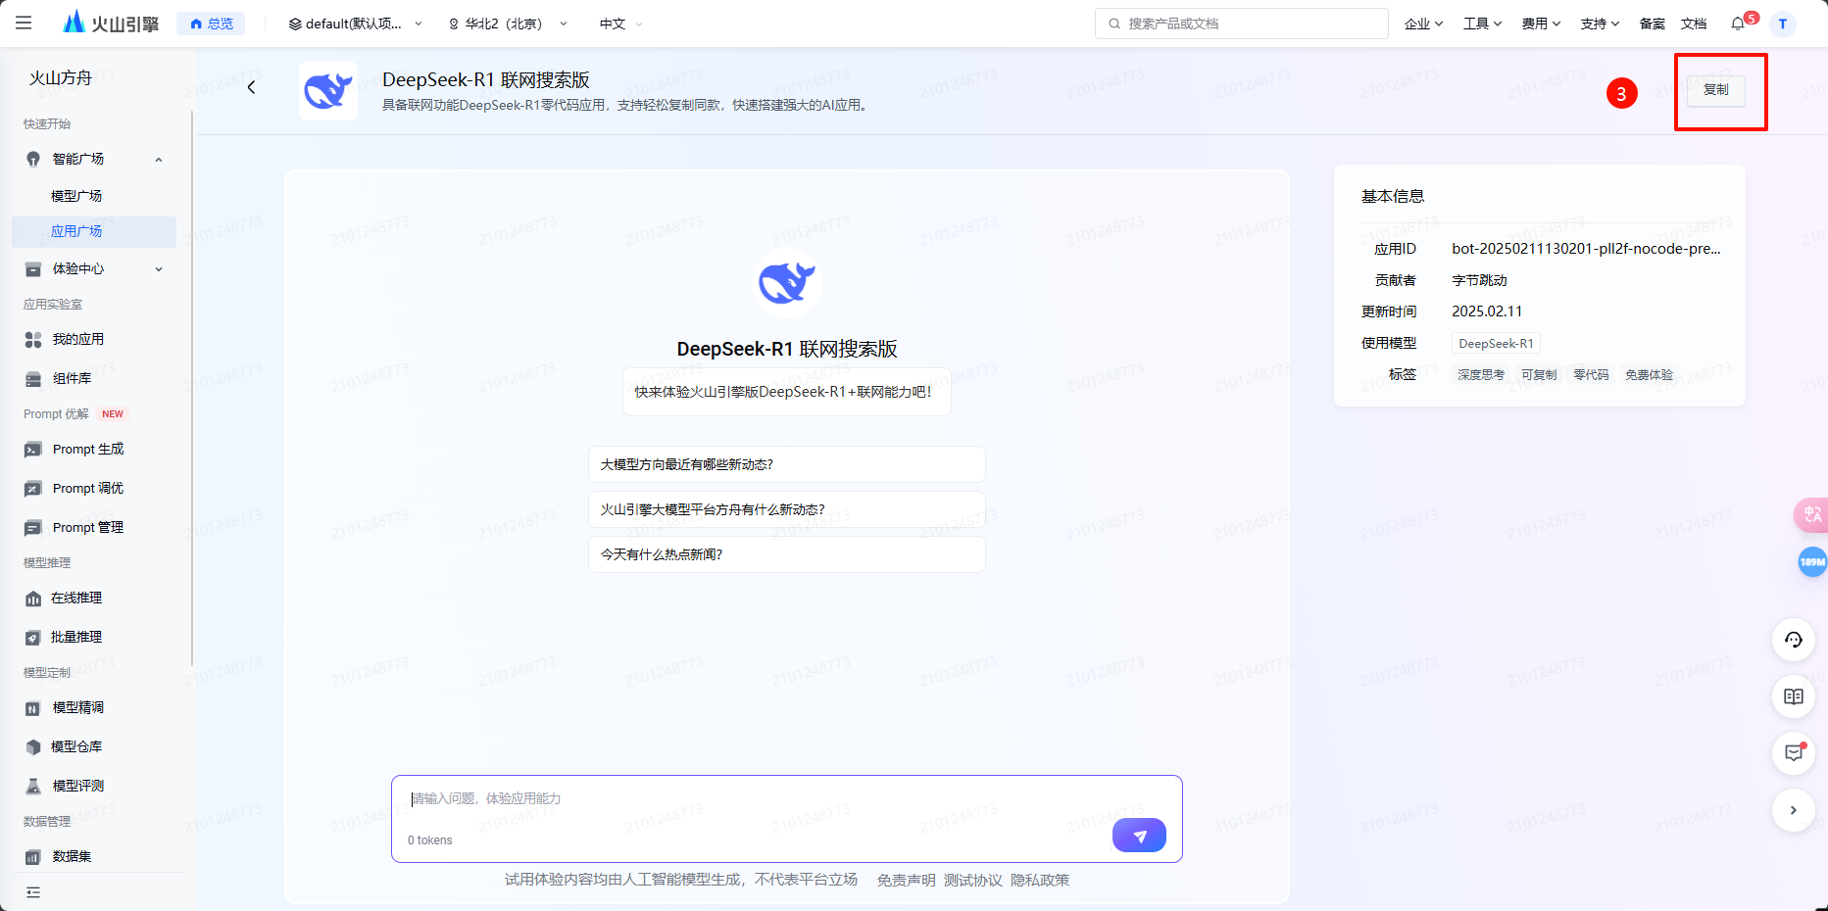Click the DeepSeek-R1 model tag

click(1496, 343)
